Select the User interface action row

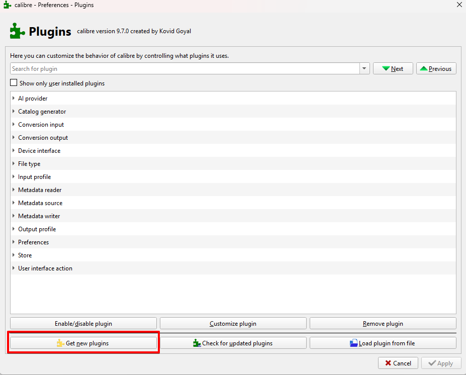click(x=233, y=268)
